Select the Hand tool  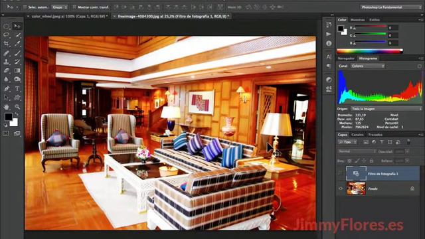point(6,107)
